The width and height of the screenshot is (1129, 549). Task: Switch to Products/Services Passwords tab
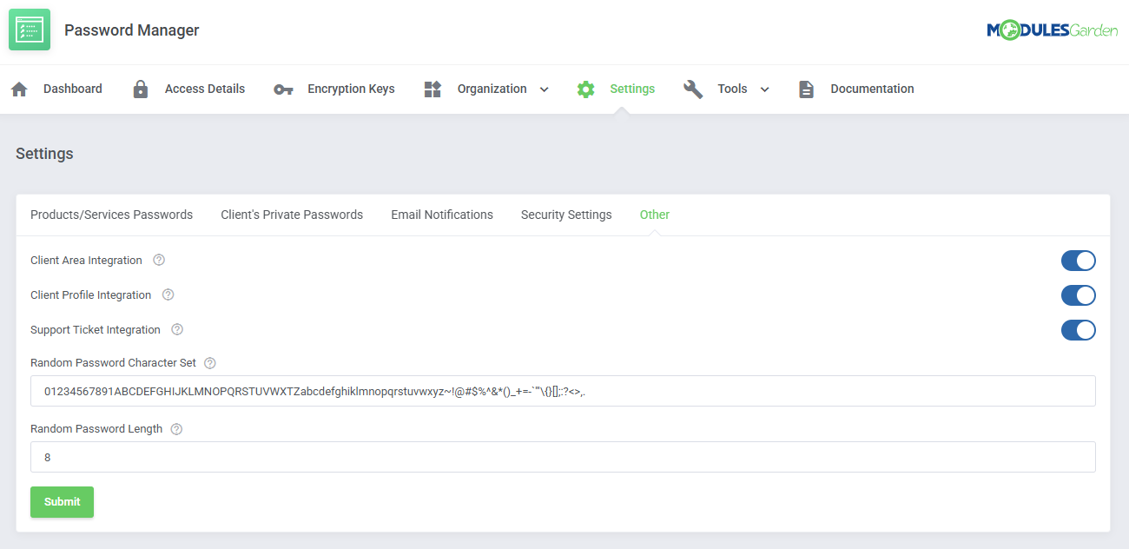[x=111, y=215]
